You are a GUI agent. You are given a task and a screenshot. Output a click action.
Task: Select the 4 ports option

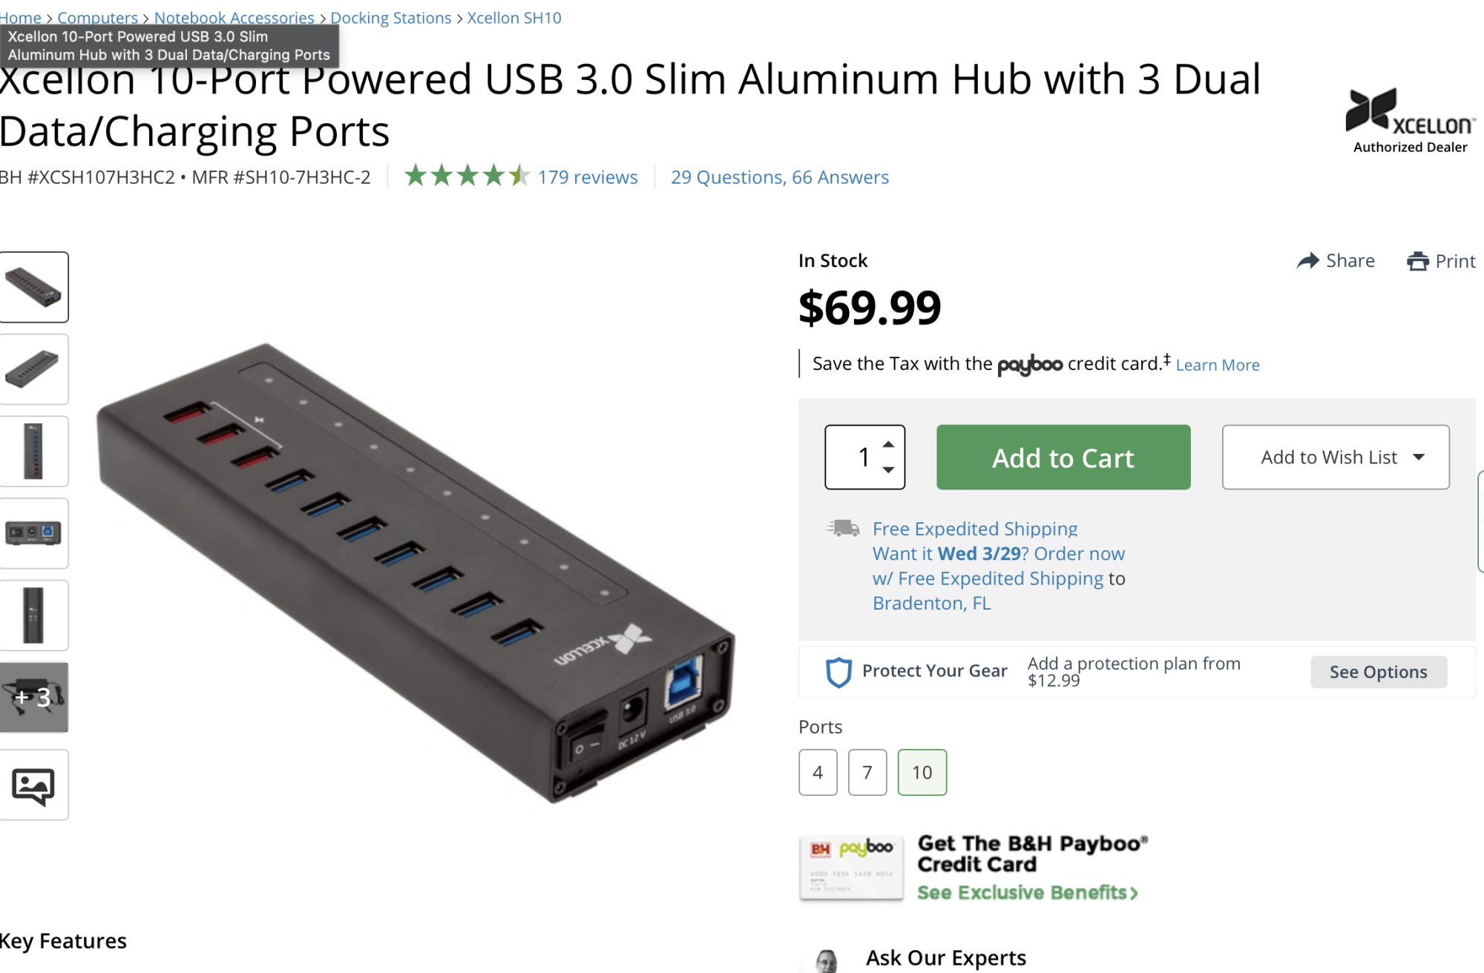pyautogui.click(x=818, y=773)
